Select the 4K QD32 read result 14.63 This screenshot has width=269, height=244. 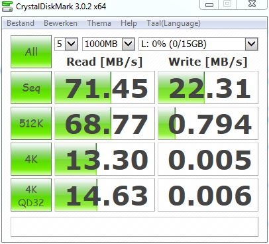click(x=105, y=195)
